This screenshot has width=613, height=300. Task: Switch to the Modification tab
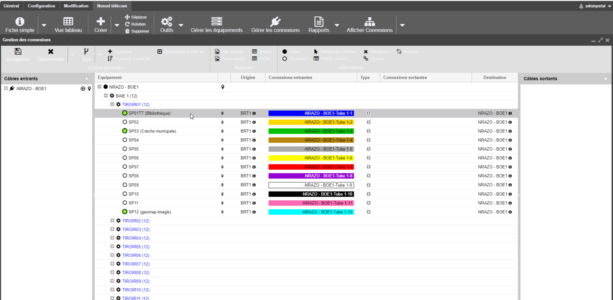[x=76, y=6]
